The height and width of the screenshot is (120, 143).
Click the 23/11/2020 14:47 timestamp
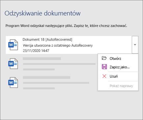[x=36, y=51]
